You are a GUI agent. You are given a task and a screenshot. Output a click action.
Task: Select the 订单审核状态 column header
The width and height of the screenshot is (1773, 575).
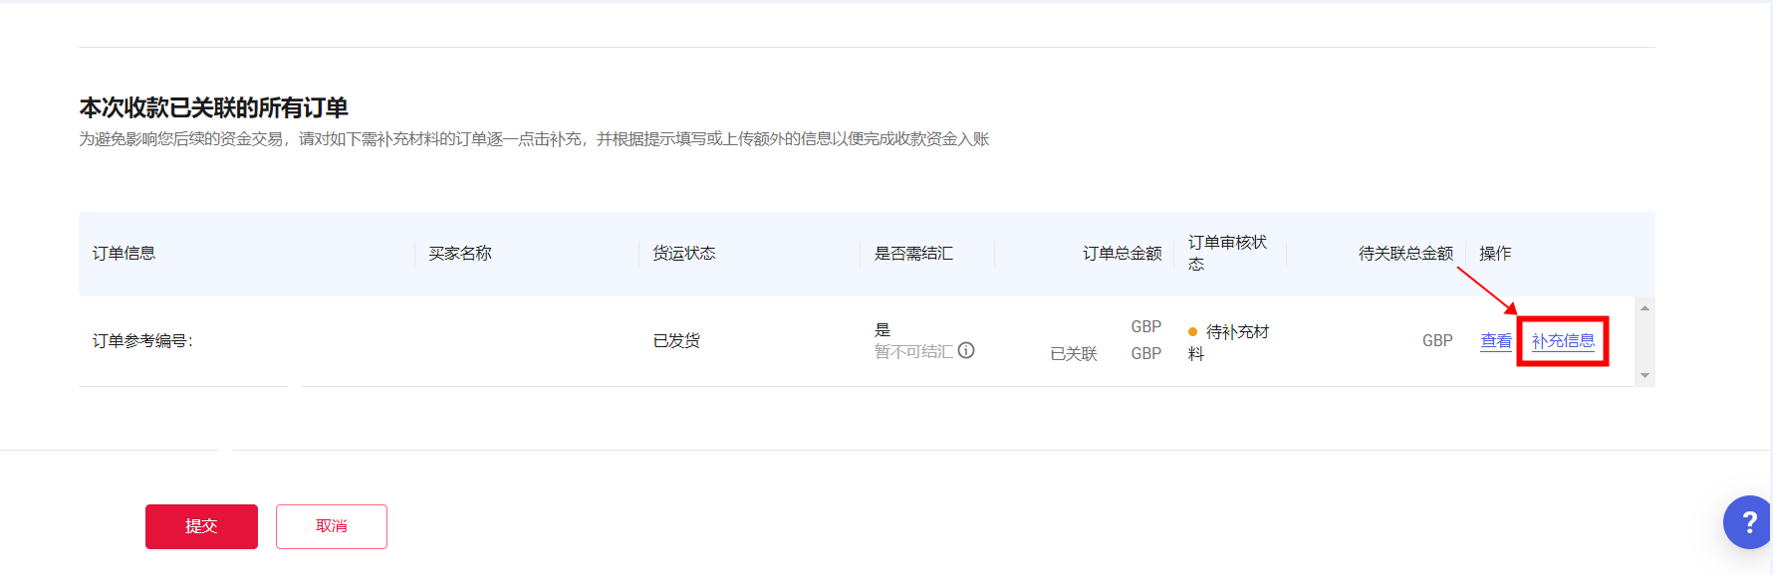tap(1226, 253)
